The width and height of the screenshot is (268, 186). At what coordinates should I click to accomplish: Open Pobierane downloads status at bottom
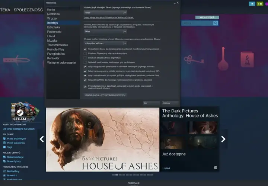[x=134, y=183]
